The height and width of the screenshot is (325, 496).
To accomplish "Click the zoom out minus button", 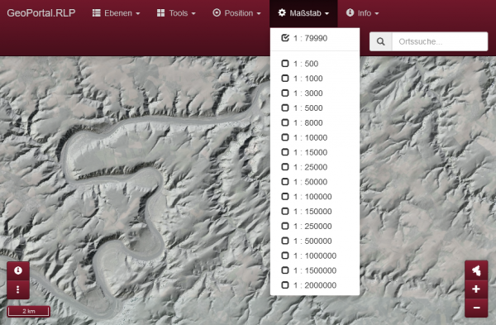I will pos(476,308).
